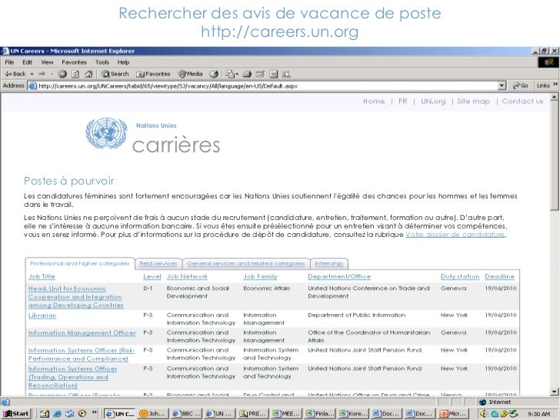
Task: Click the Home link in page header
Action: [x=374, y=101]
